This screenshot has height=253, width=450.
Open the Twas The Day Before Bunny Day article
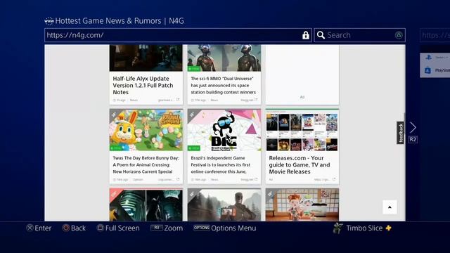click(x=146, y=164)
